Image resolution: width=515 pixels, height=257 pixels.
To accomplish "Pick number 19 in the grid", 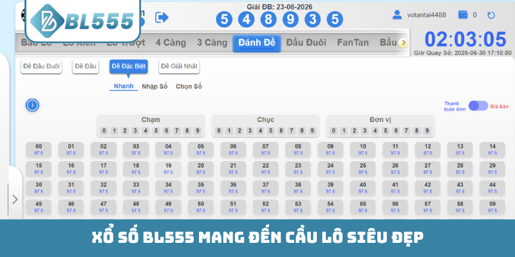I will click(x=168, y=169).
